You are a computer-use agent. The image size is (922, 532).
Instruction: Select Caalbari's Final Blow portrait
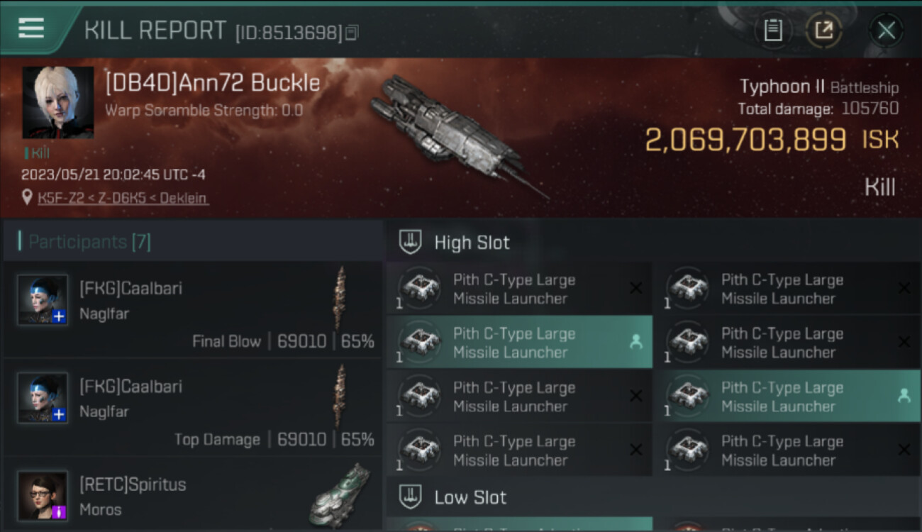point(43,299)
